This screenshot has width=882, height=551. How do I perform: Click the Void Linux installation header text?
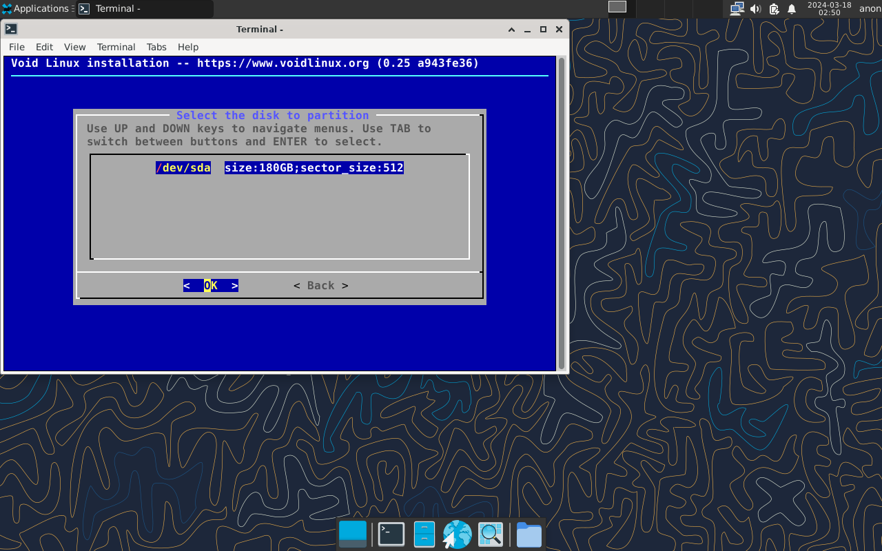tap(245, 63)
